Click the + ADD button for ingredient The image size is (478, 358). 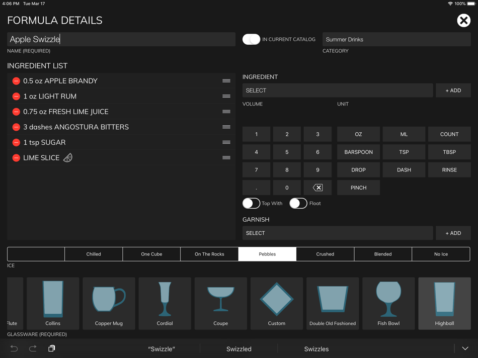pos(453,91)
